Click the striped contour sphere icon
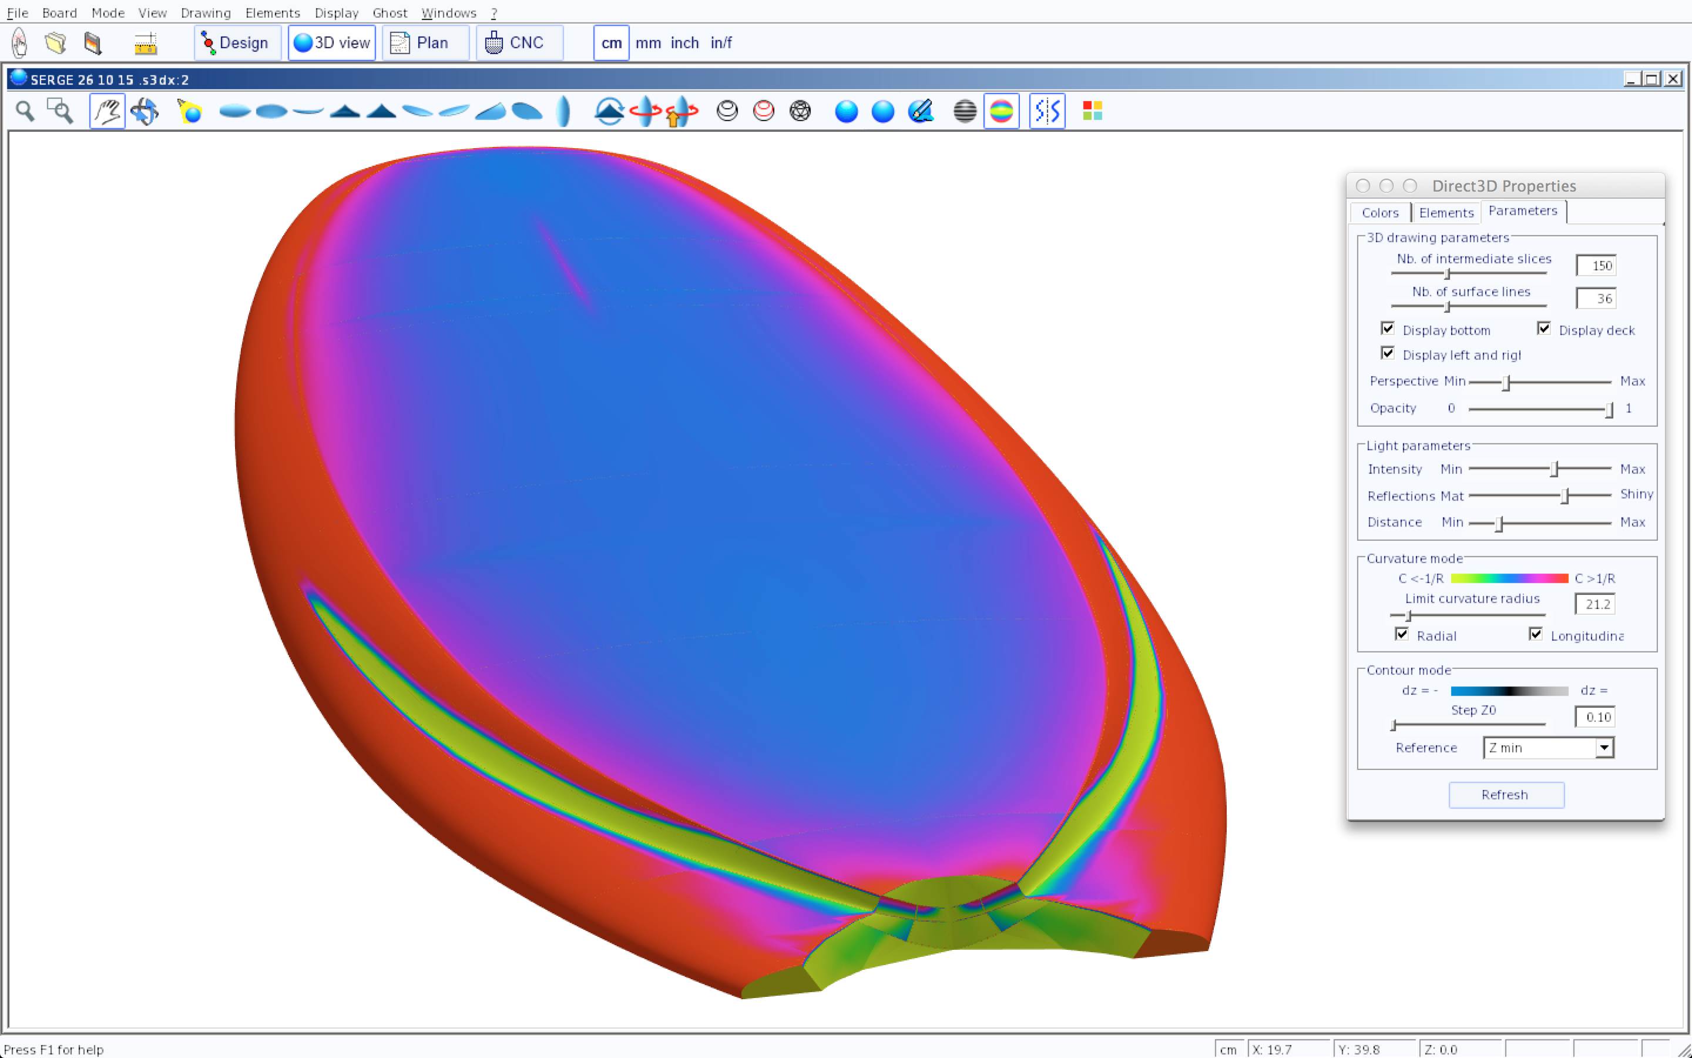Screen dimensions: 1692x1058 coord(965,111)
